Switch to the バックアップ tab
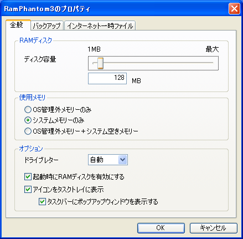Screen dimensions: 243x239 click(47, 26)
